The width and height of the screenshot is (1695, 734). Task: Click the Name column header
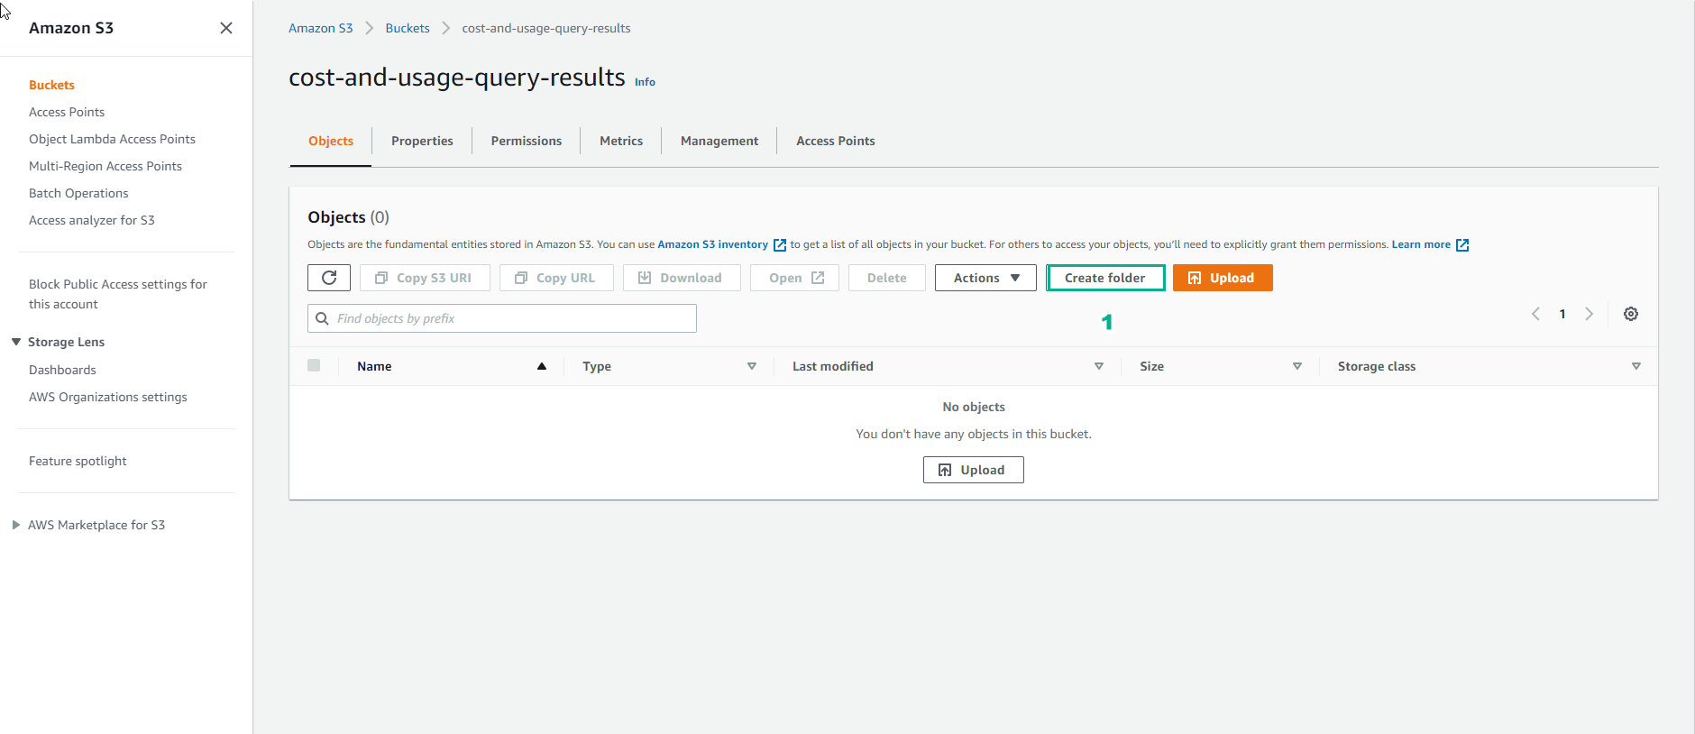[374, 366]
